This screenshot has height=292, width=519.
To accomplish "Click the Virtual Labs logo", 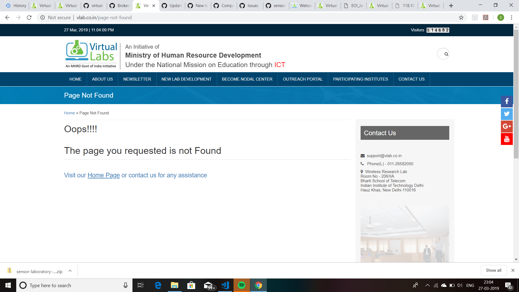I will point(91,53).
